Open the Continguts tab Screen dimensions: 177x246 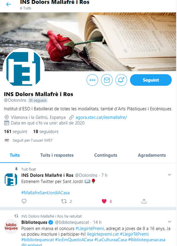tap(106, 155)
